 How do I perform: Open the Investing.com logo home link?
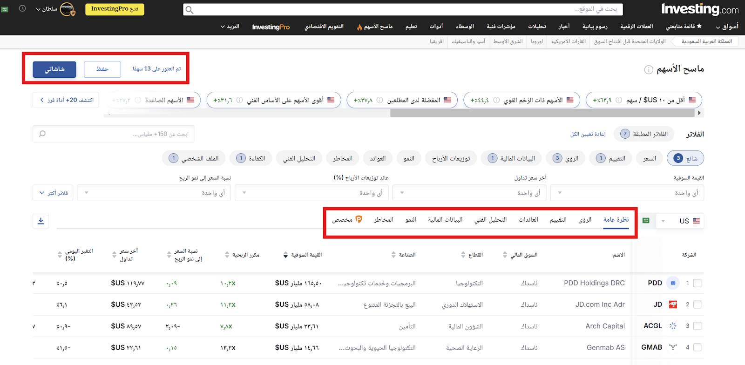click(699, 9)
